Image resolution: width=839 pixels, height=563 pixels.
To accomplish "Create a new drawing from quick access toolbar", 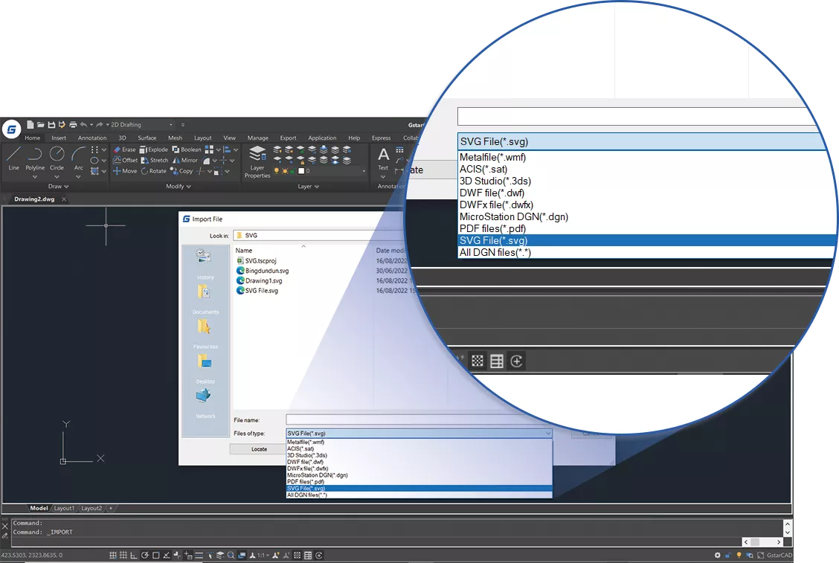I will 30,125.
